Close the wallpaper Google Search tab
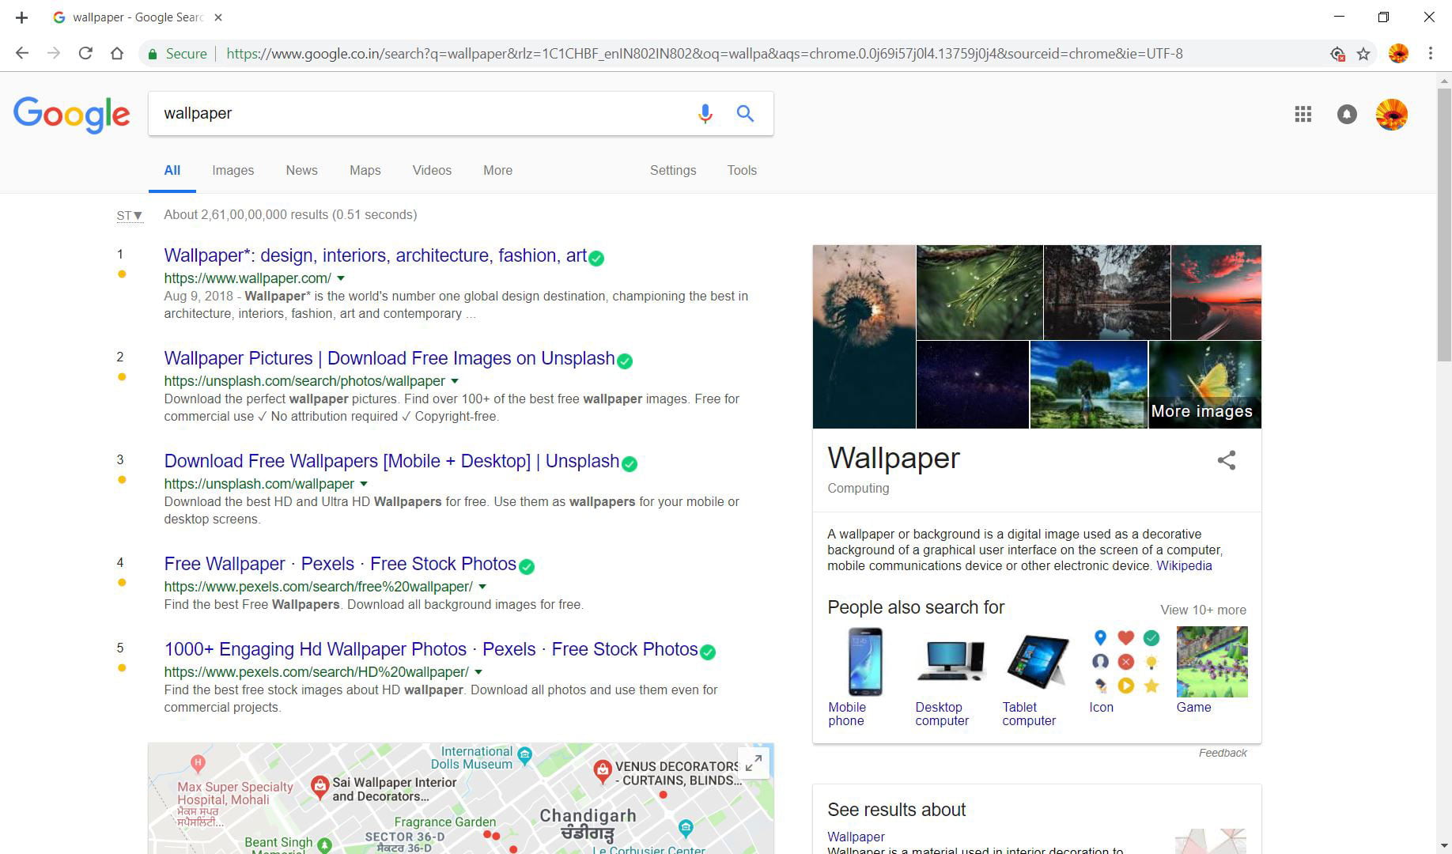 tap(218, 17)
